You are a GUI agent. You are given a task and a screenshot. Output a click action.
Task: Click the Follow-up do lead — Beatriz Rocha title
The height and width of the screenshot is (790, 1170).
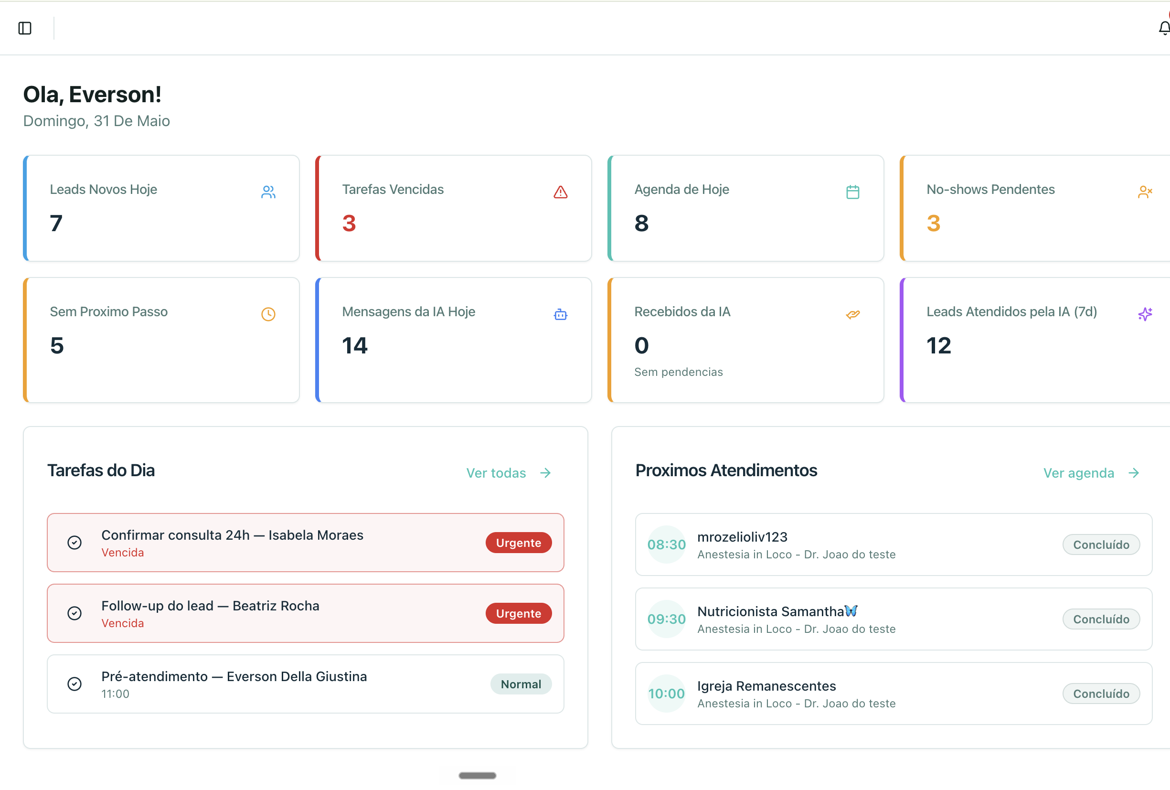click(210, 605)
